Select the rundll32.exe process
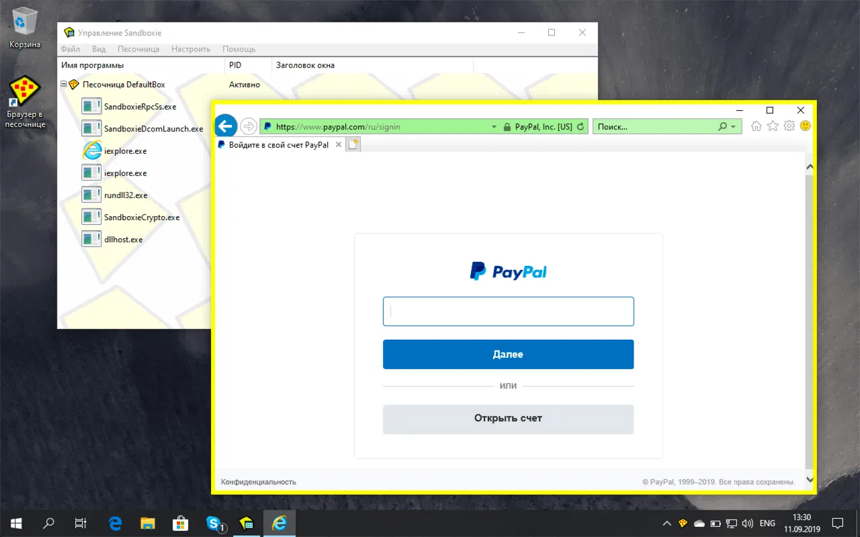This screenshot has height=537, width=860. click(x=126, y=195)
